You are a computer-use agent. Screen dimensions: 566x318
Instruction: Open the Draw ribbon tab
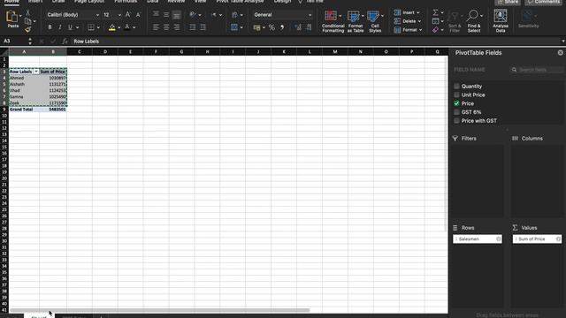[58, 2]
